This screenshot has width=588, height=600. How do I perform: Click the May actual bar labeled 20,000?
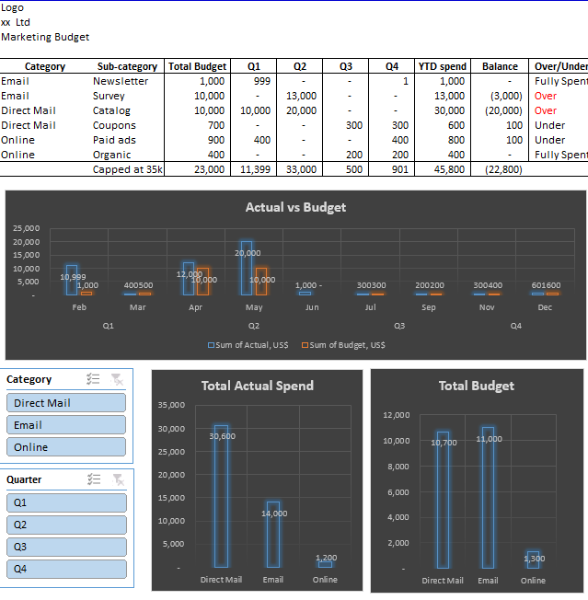pyautogui.click(x=247, y=268)
